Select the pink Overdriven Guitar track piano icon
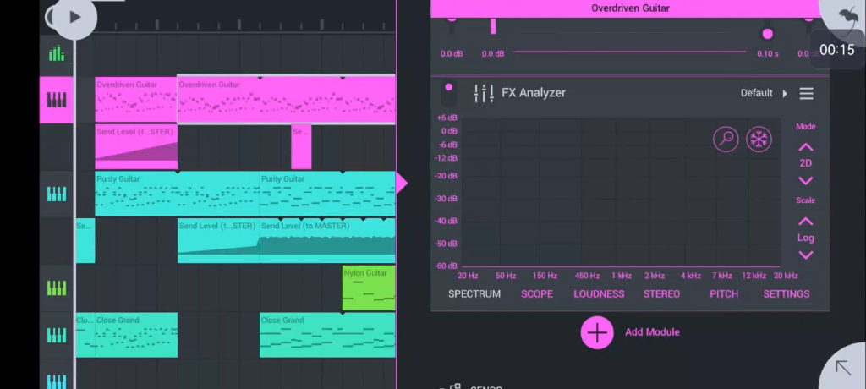The image size is (866, 389). pyautogui.click(x=57, y=100)
